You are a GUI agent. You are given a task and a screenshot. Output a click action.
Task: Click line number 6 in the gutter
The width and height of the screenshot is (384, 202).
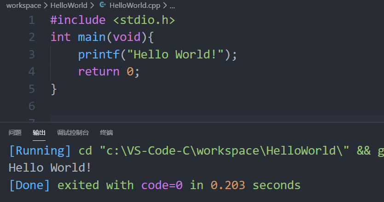click(32, 106)
